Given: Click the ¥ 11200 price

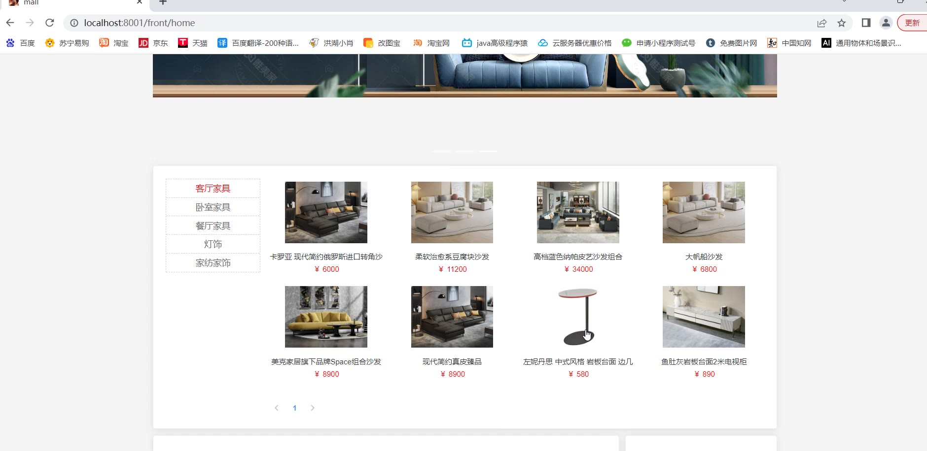Looking at the screenshot, I should coord(453,269).
